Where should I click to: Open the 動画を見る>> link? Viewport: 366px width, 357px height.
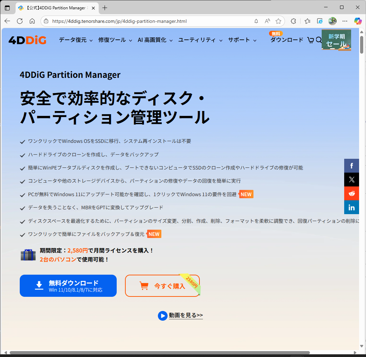pos(186,315)
